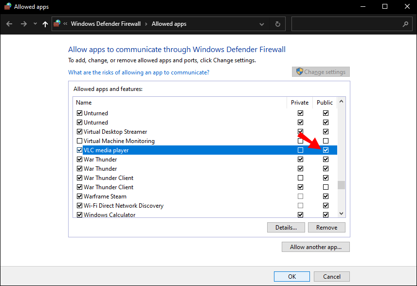Check the Virtual Machine Monitoring name checkbox
The height and width of the screenshot is (286, 417).
[x=80, y=141]
